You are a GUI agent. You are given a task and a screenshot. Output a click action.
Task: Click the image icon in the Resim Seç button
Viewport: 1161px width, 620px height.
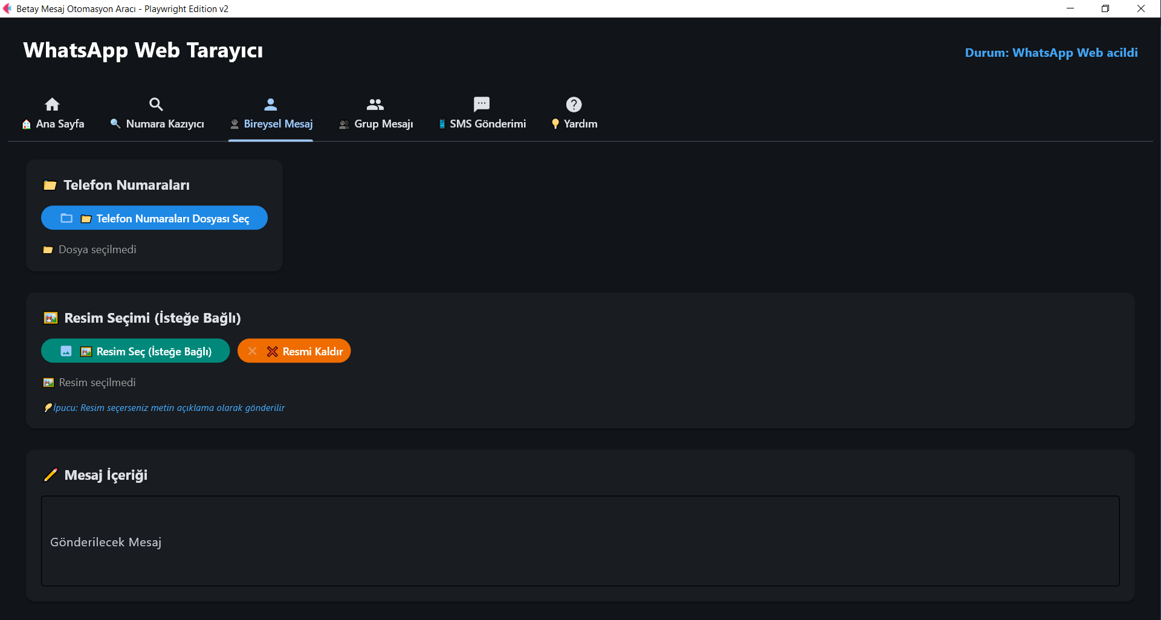66,351
